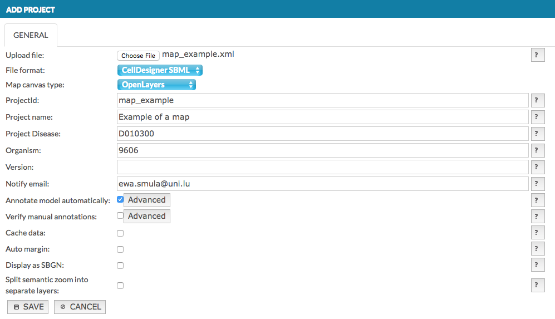Expand the Map canvas type OpenLayers dropdown
The image size is (555, 319).
pyautogui.click(x=156, y=85)
